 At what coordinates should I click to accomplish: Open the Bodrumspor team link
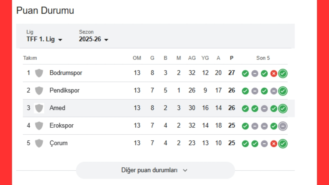tap(66, 73)
